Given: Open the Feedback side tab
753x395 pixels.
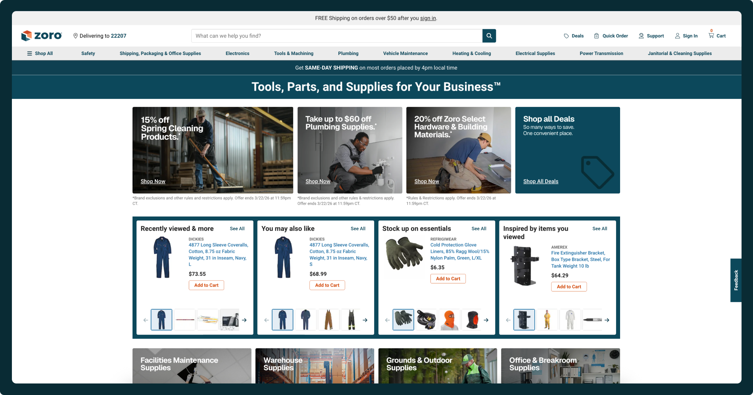Looking at the screenshot, I should (736, 280).
